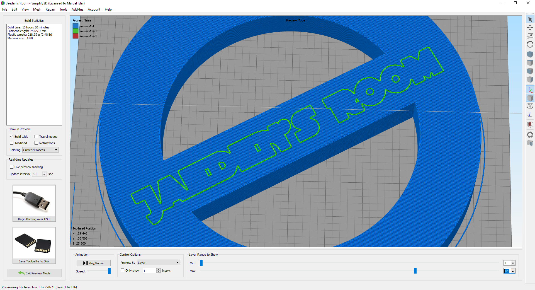Switch to front view cube icon
This screenshot has width=535, height=290.
pyautogui.click(x=530, y=71)
